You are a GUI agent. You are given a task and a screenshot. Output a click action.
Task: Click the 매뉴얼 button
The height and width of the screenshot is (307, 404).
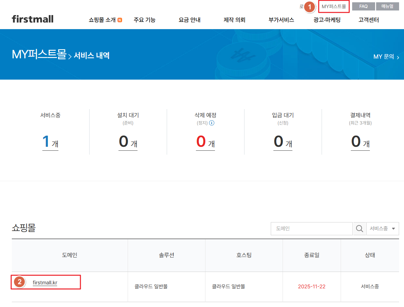click(387, 7)
